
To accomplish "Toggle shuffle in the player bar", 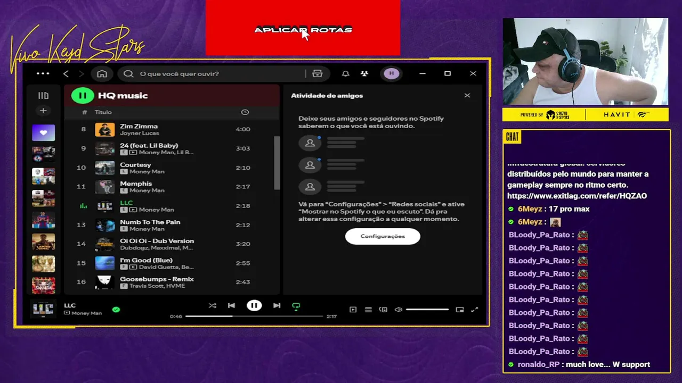I will click(x=213, y=306).
